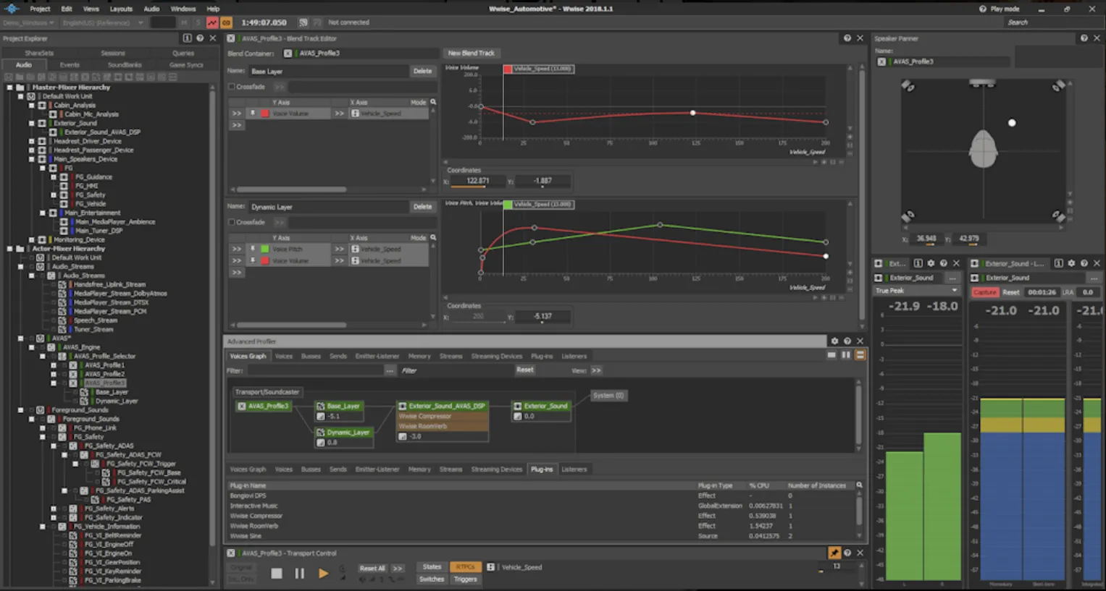Open Project Explorer info panel icon

tap(188, 38)
